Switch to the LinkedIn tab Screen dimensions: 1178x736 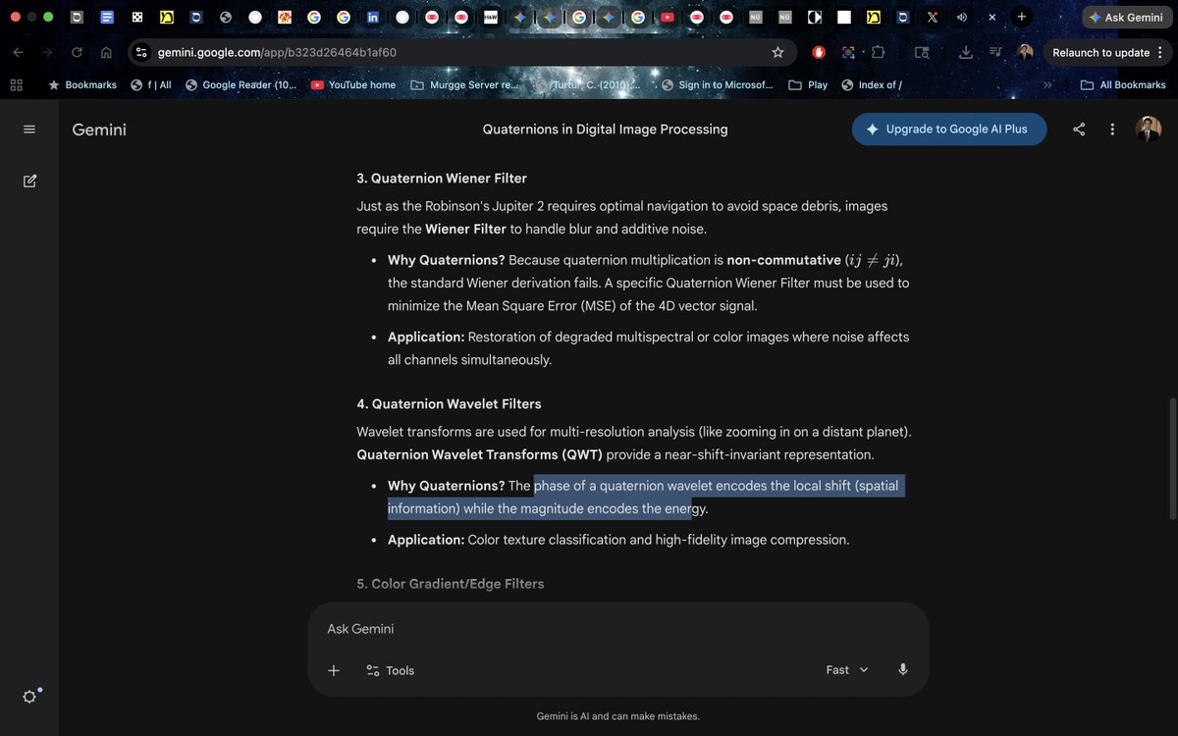click(x=373, y=18)
